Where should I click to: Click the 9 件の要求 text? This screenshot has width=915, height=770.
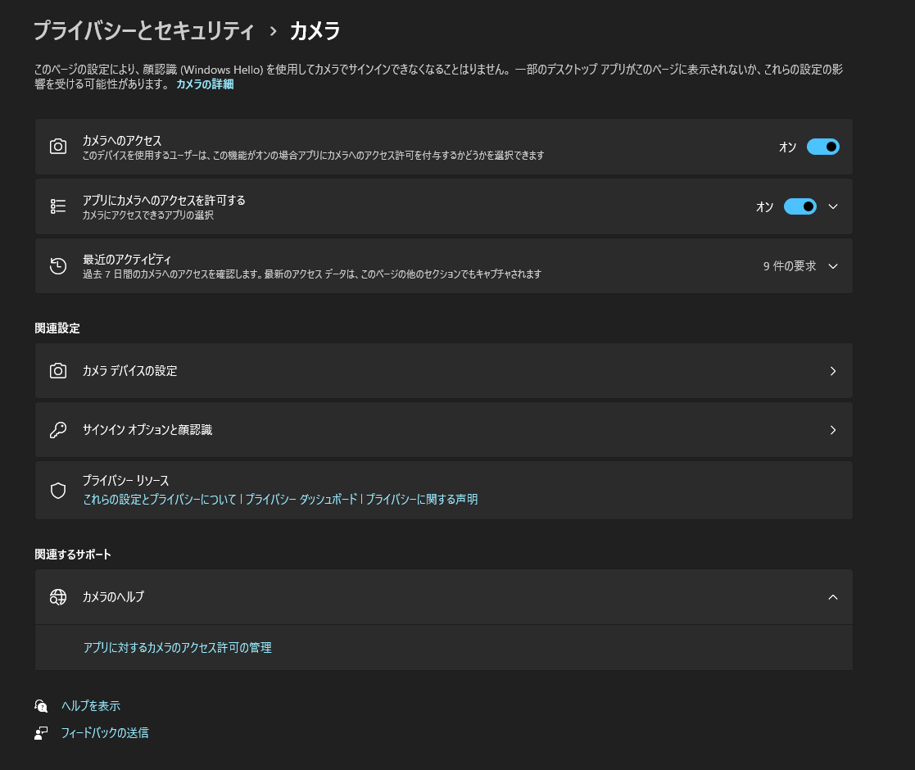click(x=790, y=266)
